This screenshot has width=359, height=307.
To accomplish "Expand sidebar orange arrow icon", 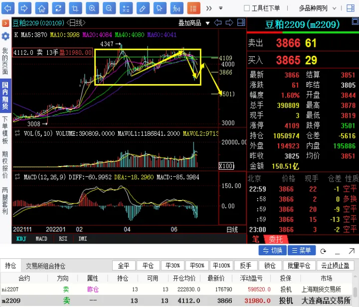I will pos(5,23).
